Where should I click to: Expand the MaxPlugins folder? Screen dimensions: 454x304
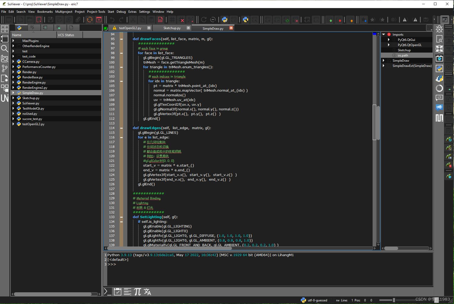pos(13,41)
